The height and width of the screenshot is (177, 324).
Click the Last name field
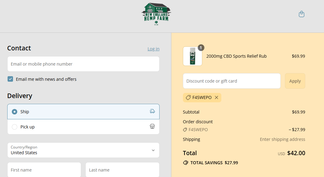[122, 170]
